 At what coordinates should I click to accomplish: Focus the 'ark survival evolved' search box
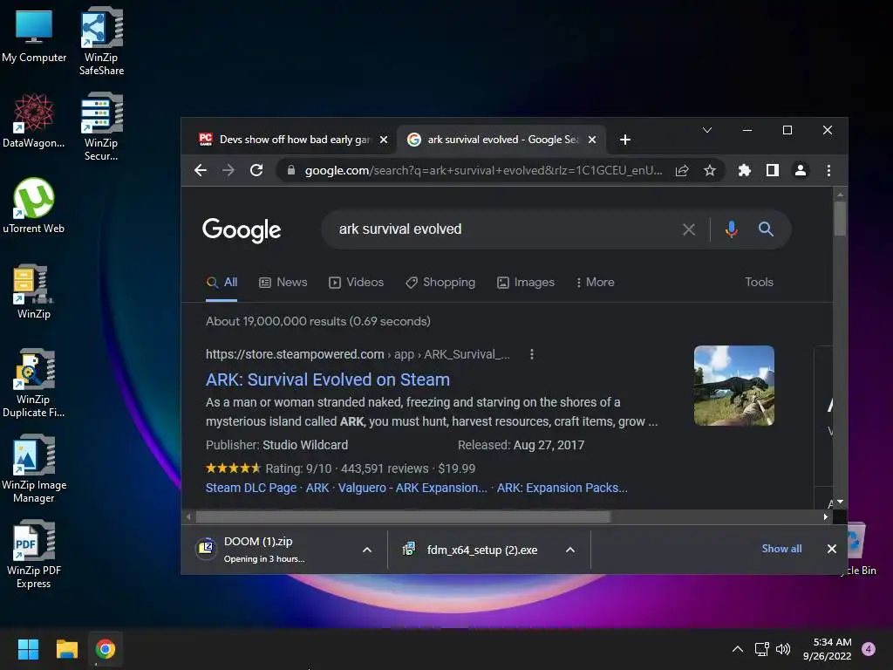pyautogui.click(x=501, y=229)
